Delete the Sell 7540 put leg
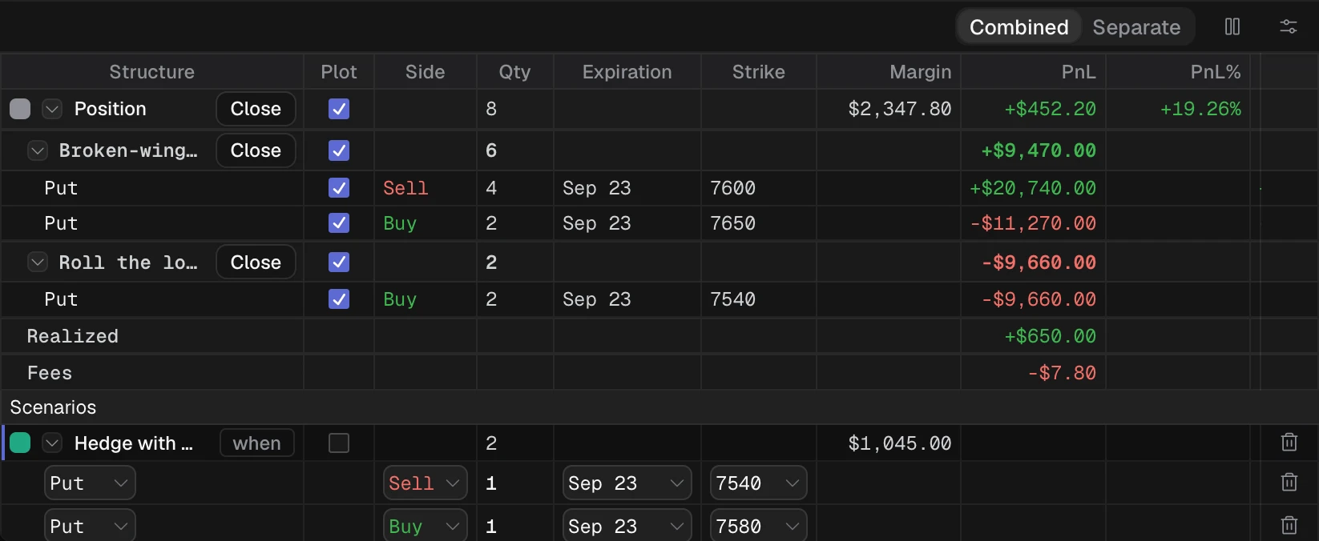The width and height of the screenshot is (1319, 541). 1289,483
